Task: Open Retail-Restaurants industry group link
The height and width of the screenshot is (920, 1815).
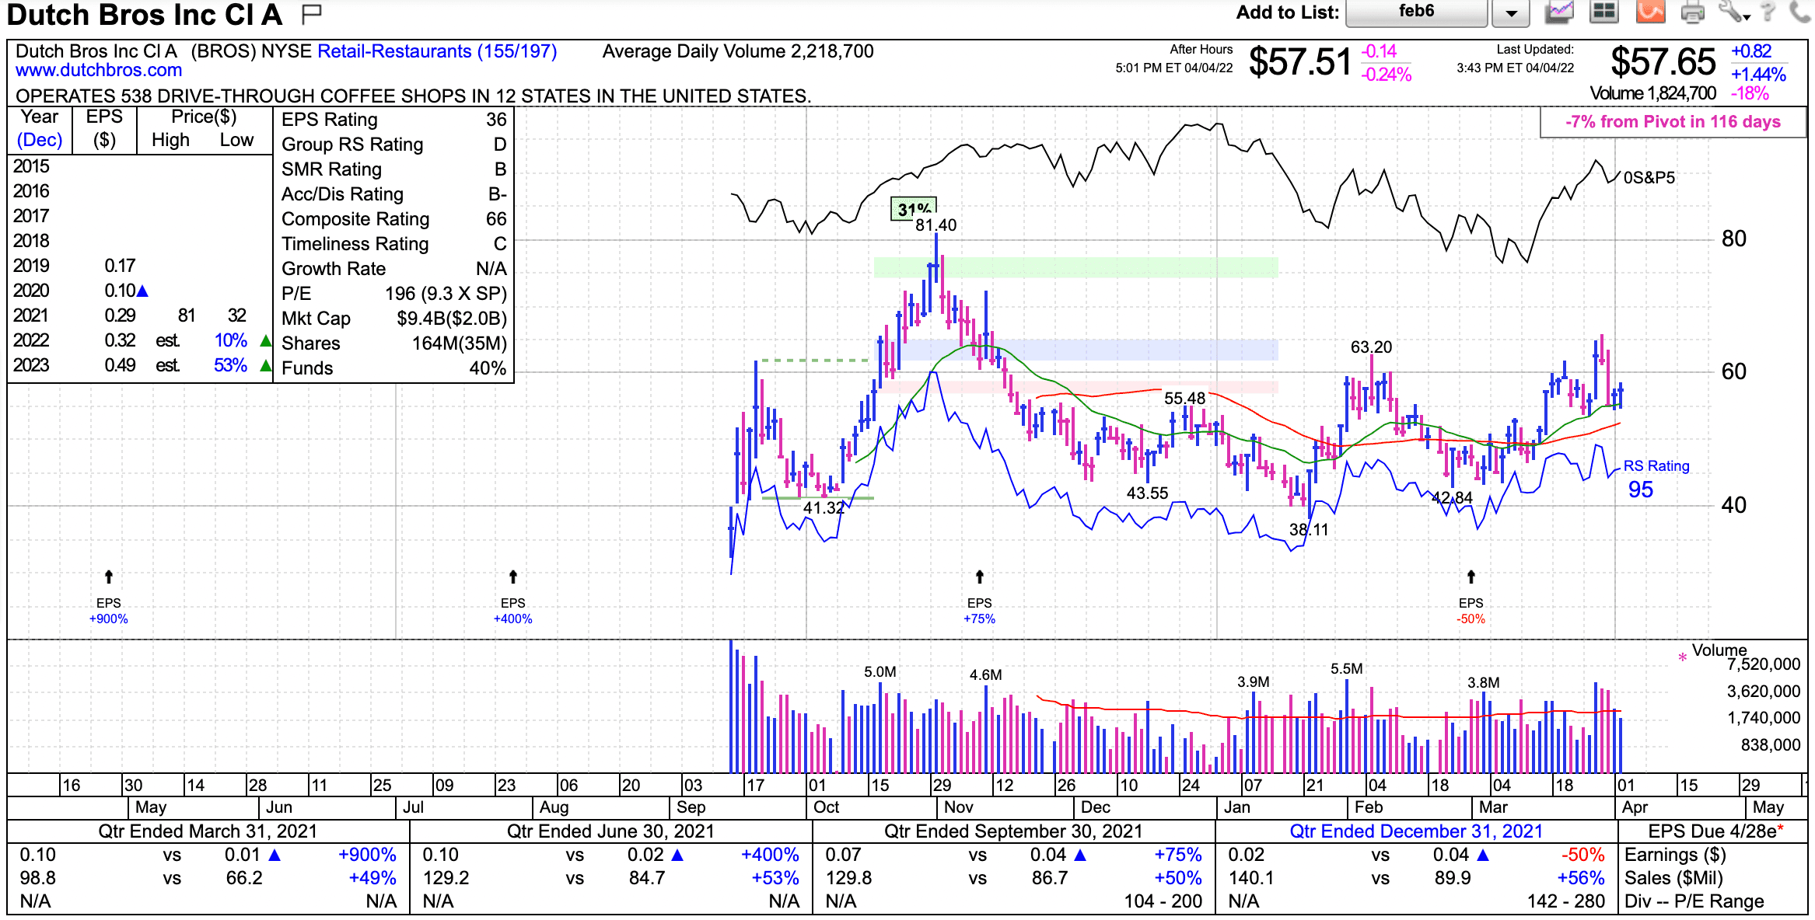Action: [x=437, y=51]
